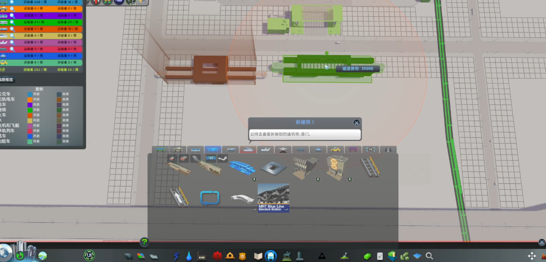Open the help question mark button
The image size is (546, 262).
[144, 242]
